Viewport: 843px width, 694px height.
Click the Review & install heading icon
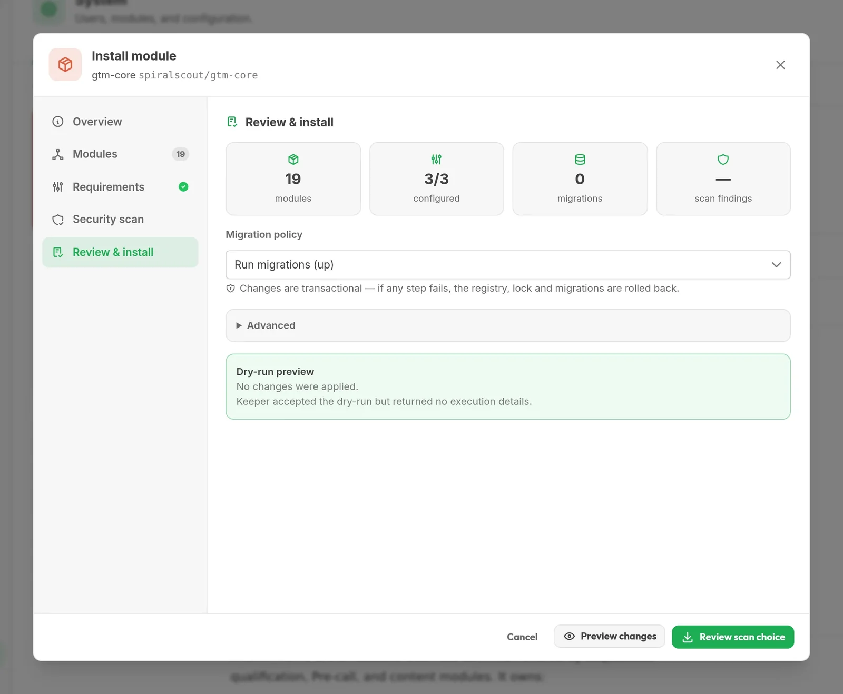[232, 122]
